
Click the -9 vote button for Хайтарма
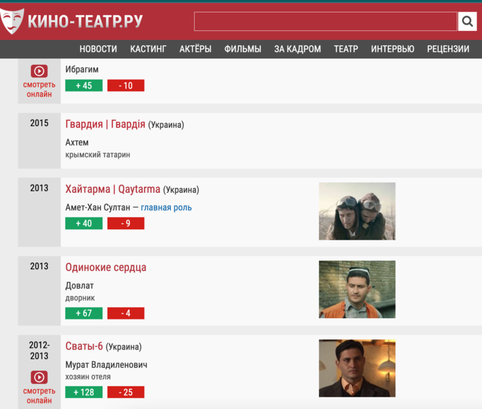[x=126, y=223]
